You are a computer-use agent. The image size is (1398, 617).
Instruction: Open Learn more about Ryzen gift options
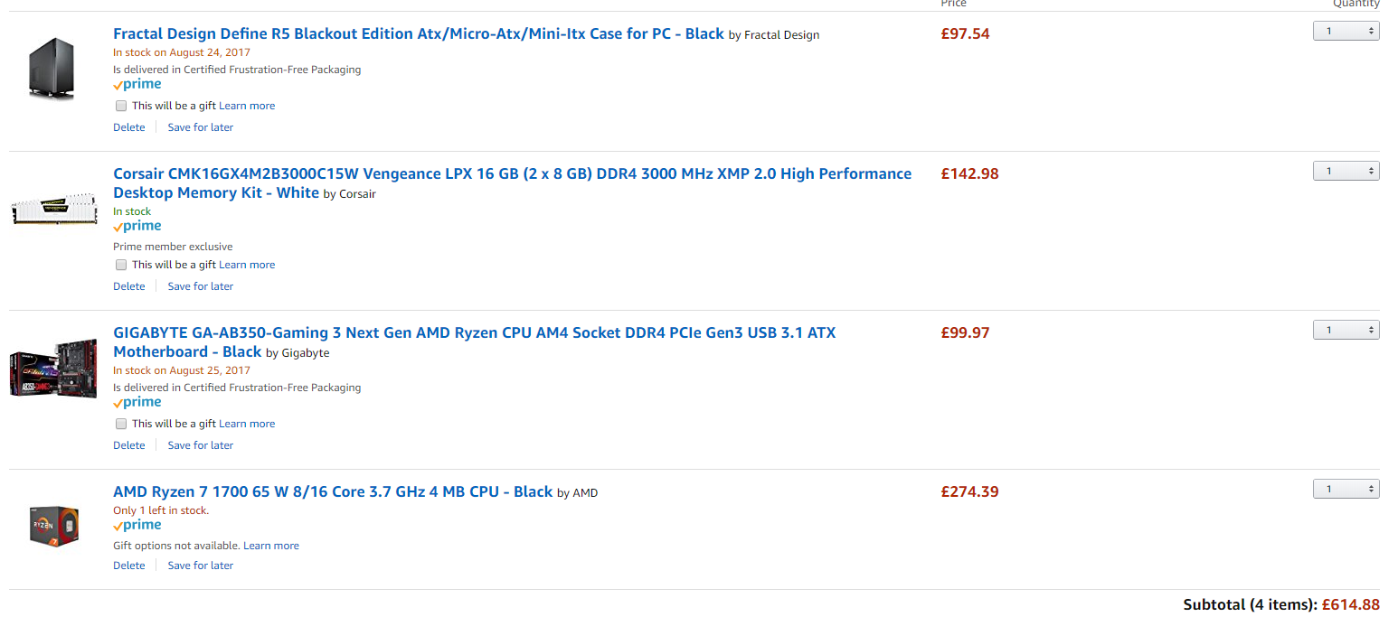(271, 546)
